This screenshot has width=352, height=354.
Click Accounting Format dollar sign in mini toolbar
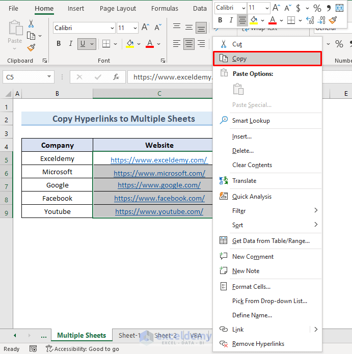(298, 8)
